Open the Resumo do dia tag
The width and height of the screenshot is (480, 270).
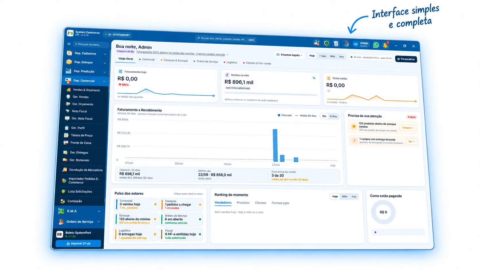125,51
